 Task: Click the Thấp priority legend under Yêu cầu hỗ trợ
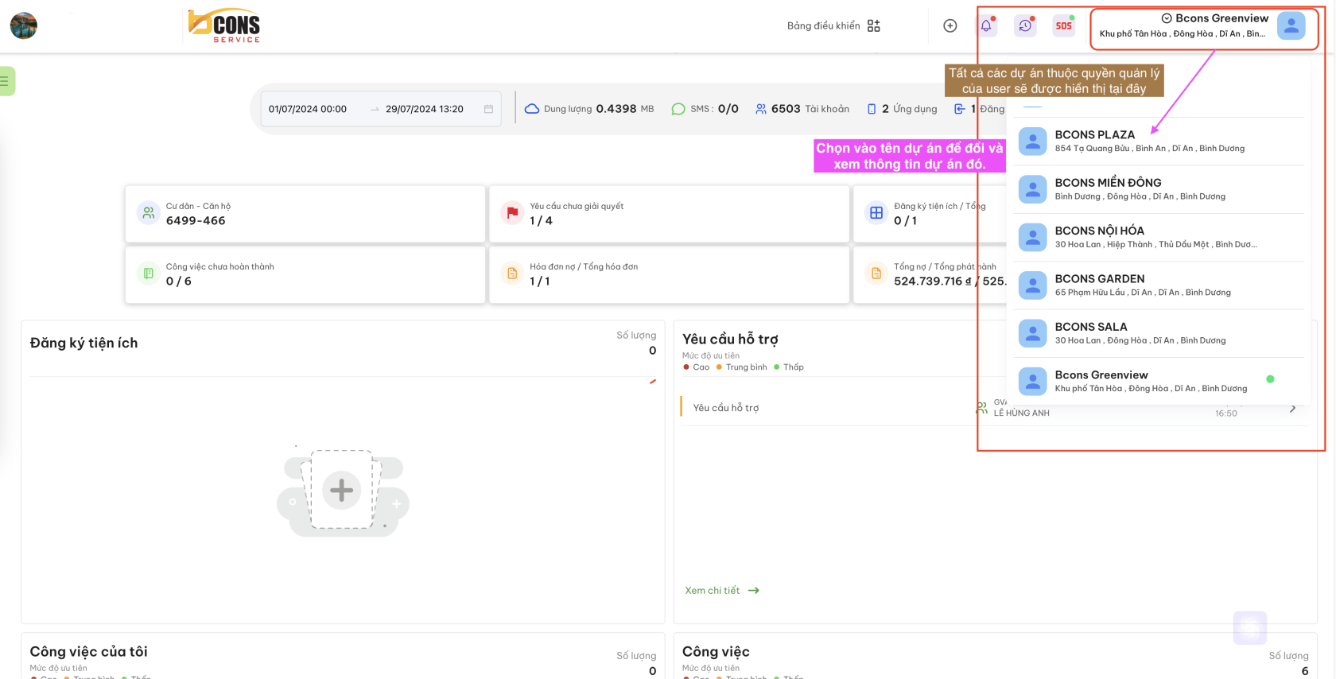click(x=789, y=367)
